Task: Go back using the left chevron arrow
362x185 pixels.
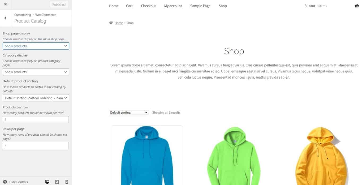Action: (5, 18)
